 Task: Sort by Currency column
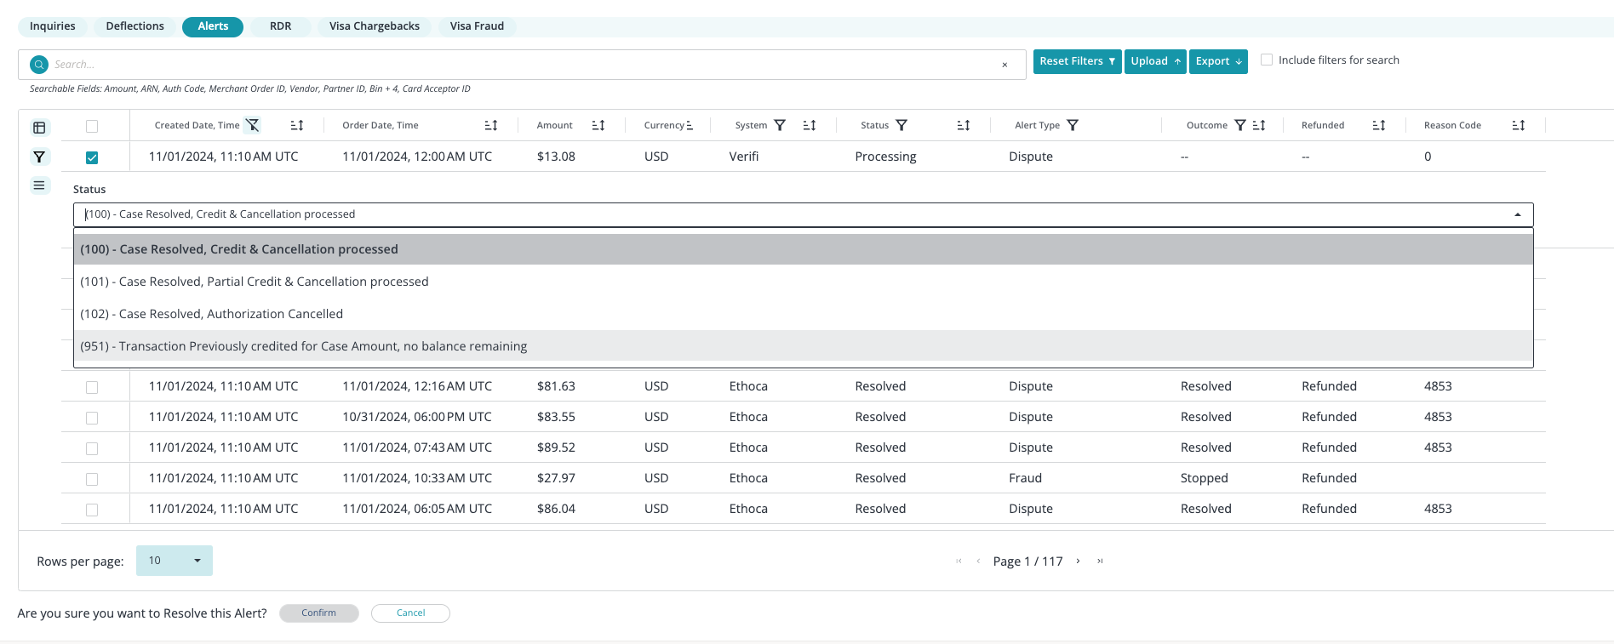pyautogui.click(x=690, y=125)
